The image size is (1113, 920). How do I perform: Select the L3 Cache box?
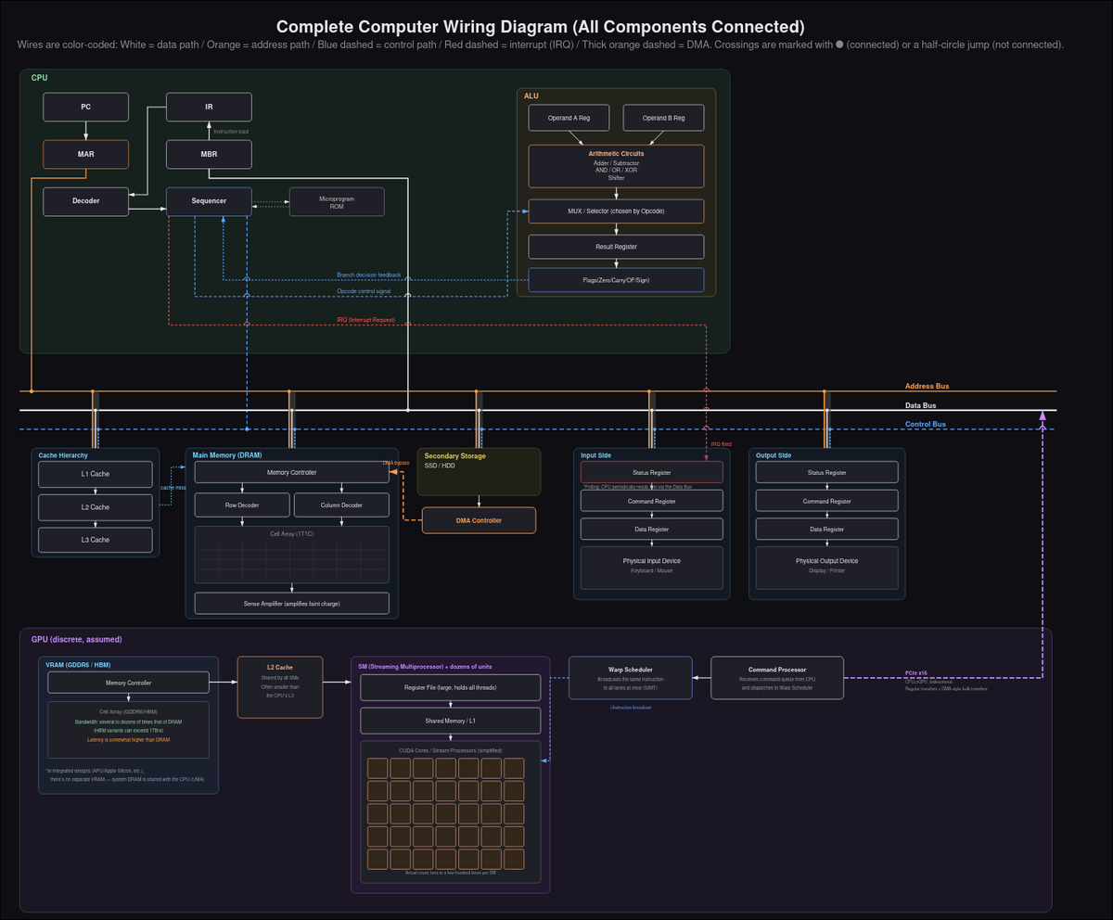point(95,540)
